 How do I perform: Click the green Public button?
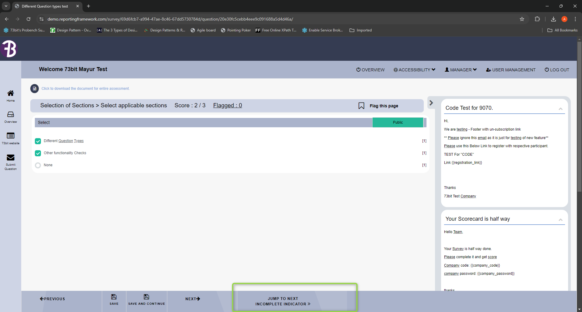pyautogui.click(x=398, y=122)
